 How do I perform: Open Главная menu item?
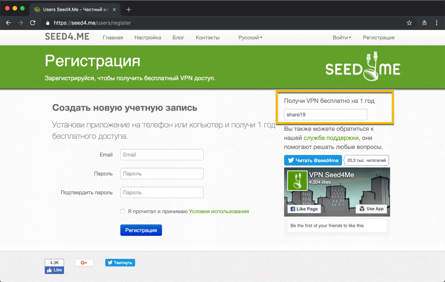point(113,38)
